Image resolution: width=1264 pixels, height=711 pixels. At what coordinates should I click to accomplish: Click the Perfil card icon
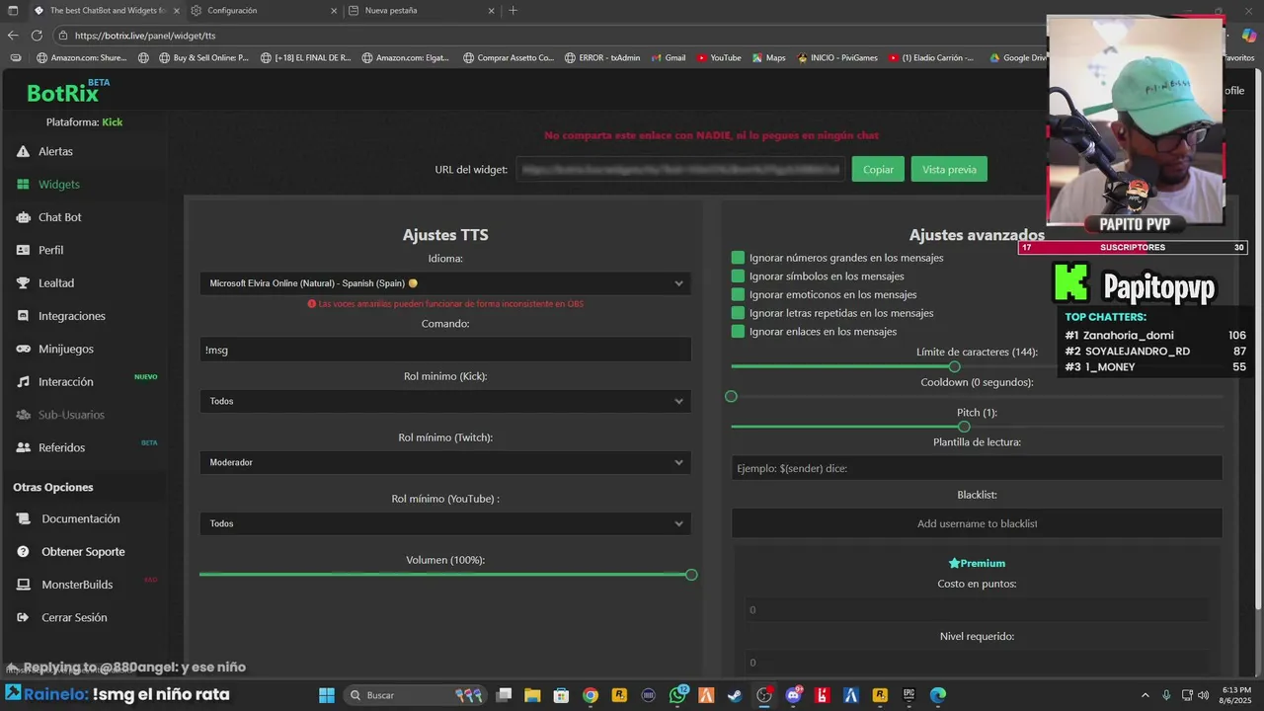tap(23, 250)
